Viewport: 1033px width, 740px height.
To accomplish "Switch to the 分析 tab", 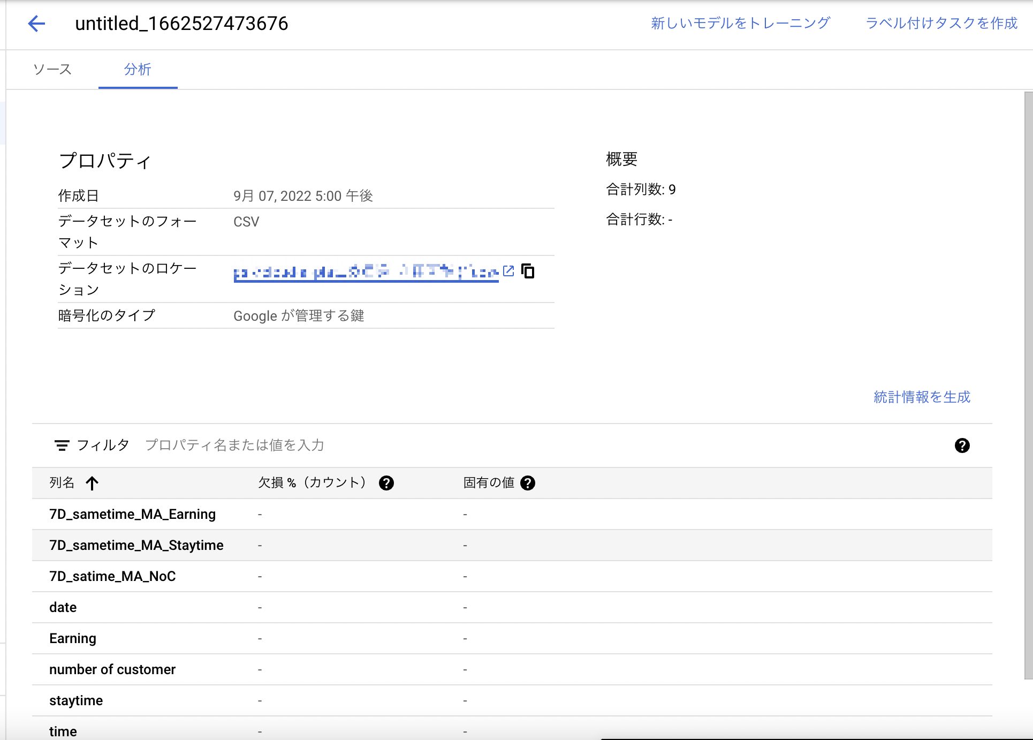I will tap(138, 69).
